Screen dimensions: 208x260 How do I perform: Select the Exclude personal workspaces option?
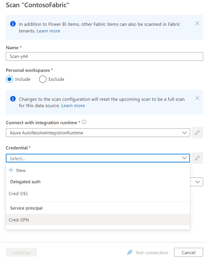[x=43, y=79]
